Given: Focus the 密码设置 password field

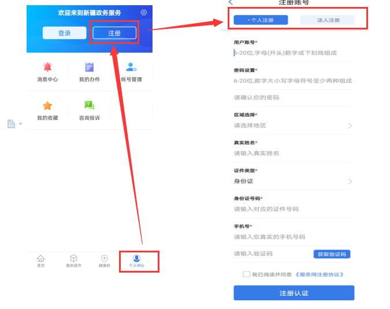Looking at the screenshot, I should coord(294,80).
